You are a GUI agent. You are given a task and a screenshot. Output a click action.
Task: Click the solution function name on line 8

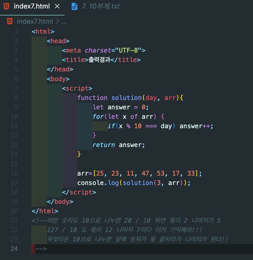pos(126,98)
